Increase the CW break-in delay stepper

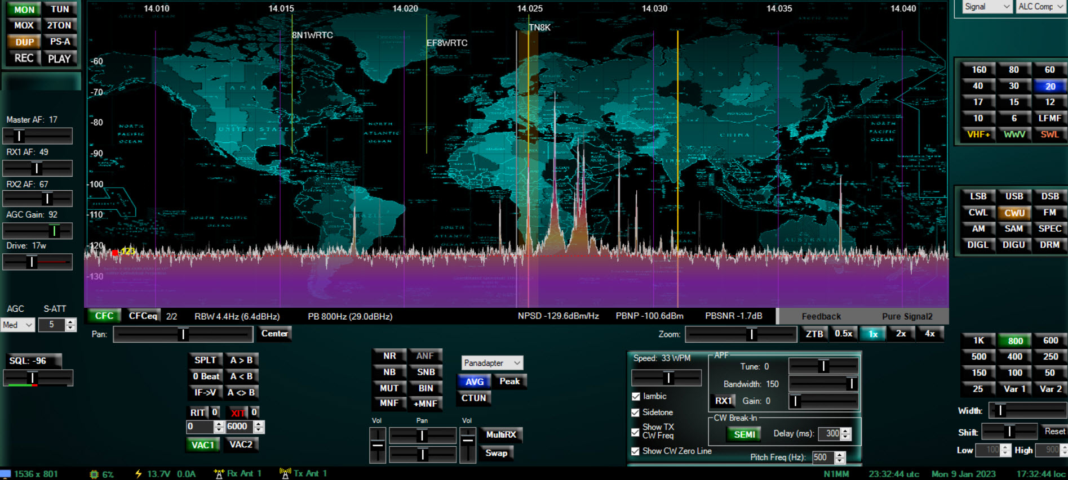pyautogui.click(x=845, y=430)
